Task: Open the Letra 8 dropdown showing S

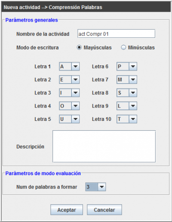Action: [127, 93]
